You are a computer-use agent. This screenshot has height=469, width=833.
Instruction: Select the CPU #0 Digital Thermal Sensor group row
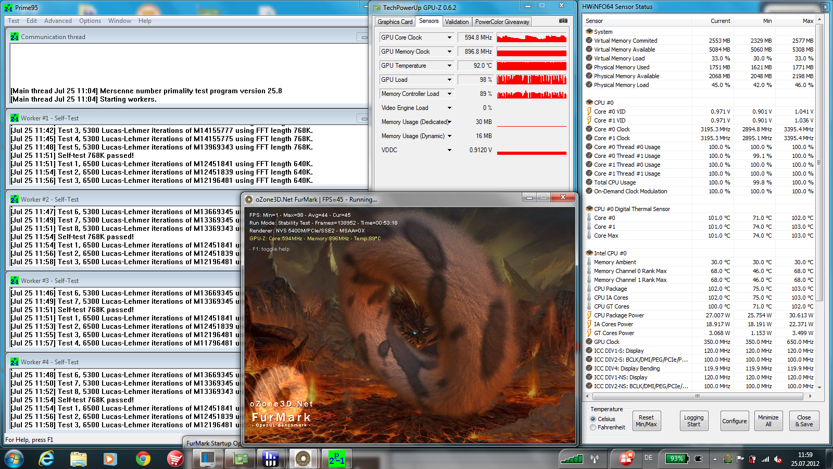pyautogui.click(x=700, y=209)
